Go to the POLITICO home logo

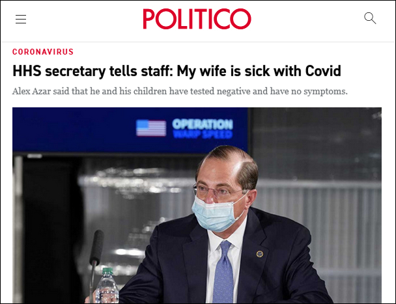click(x=197, y=19)
